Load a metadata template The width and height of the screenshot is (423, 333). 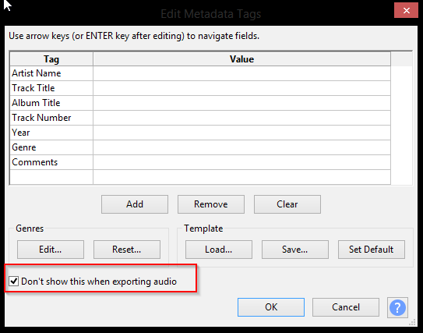[219, 250]
